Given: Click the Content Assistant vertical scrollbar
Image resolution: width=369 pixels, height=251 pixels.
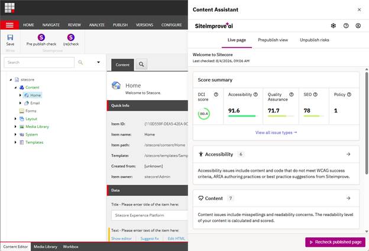Looking at the screenshot, I should pyautogui.click(x=367, y=124).
